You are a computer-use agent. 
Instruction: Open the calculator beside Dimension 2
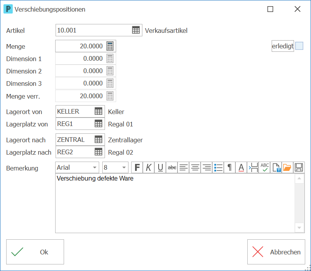click(110, 71)
